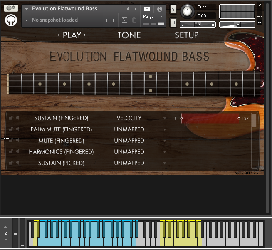
Task: Select the Harmonics (Fingered) articulation
Action: [x=61, y=152]
